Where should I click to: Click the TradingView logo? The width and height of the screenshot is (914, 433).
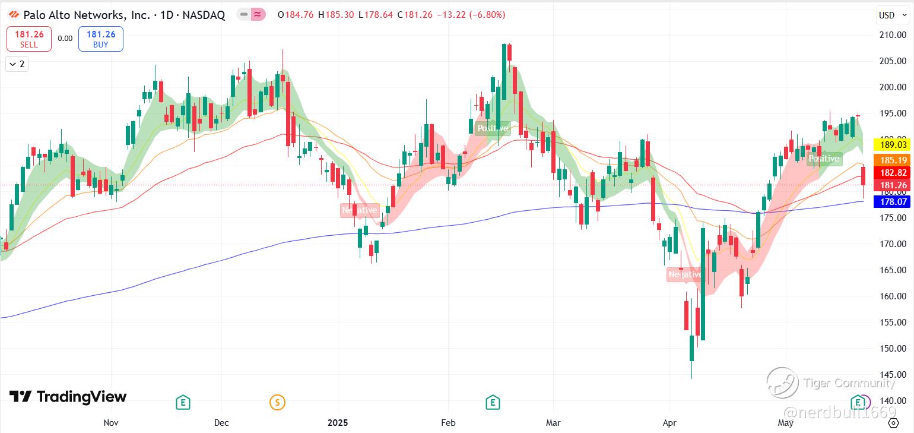pyautogui.click(x=68, y=397)
